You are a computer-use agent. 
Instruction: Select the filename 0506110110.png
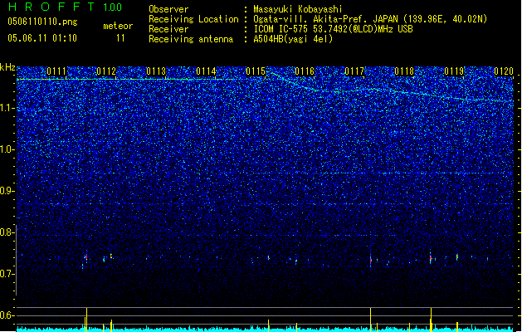(x=42, y=22)
